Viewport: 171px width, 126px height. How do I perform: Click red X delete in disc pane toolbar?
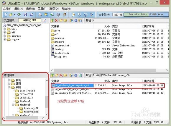coord(57,20)
